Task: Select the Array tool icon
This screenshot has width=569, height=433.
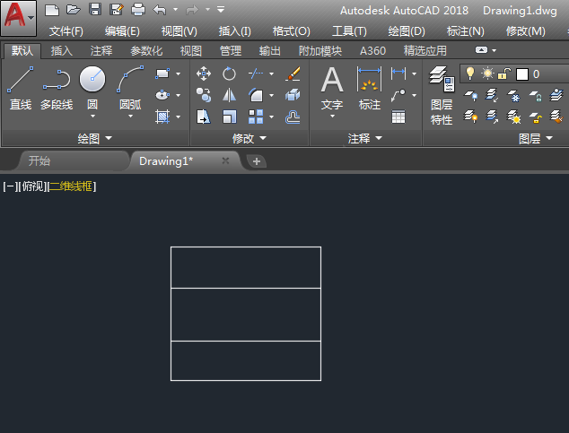Action: (256, 117)
